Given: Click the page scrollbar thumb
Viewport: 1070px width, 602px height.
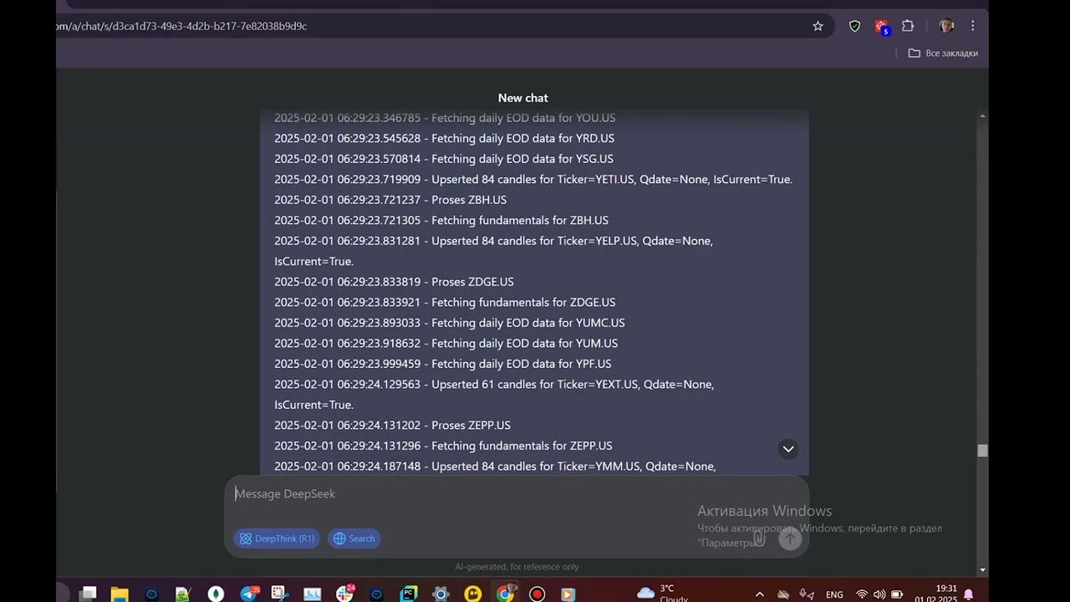Looking at the screenshot, I should [x=983, y=451].
